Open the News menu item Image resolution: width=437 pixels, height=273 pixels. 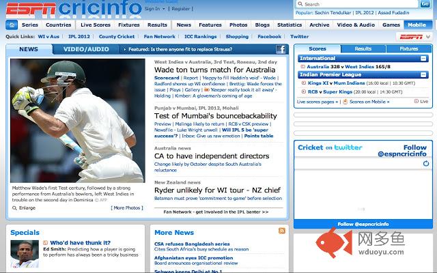[x=184, y=25]
